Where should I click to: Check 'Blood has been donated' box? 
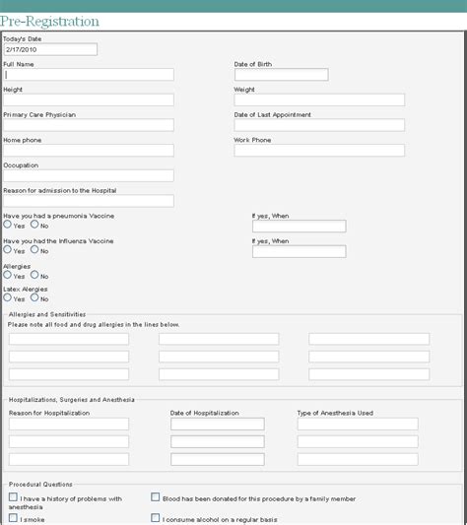point(155,496)
